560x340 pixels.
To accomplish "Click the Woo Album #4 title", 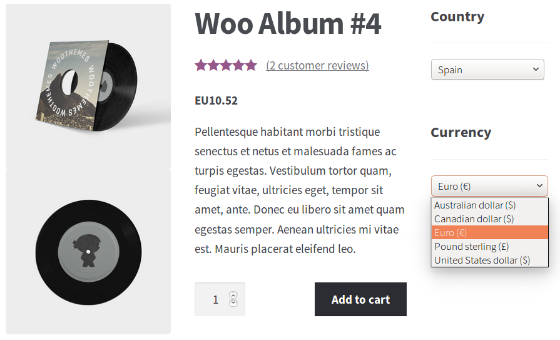I will point(288,24).
